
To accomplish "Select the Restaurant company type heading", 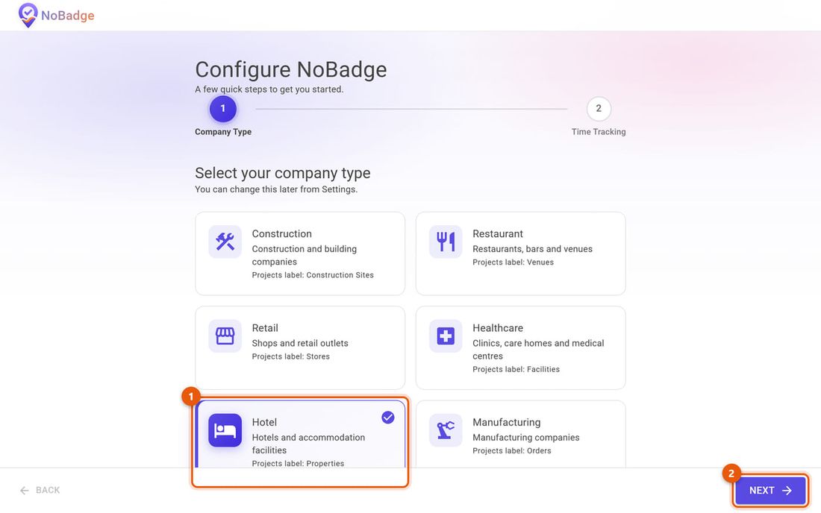I will pos(497,233).
